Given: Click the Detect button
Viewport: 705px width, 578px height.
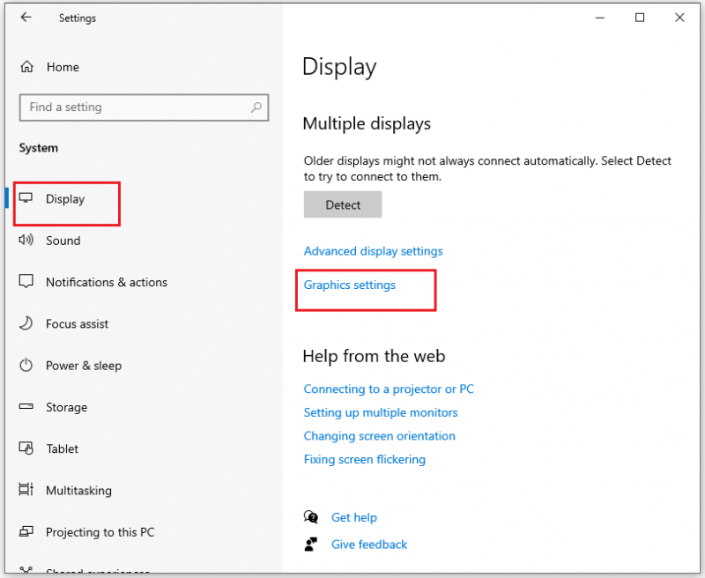Looking at the screenshot, I should tap(343, 204).
